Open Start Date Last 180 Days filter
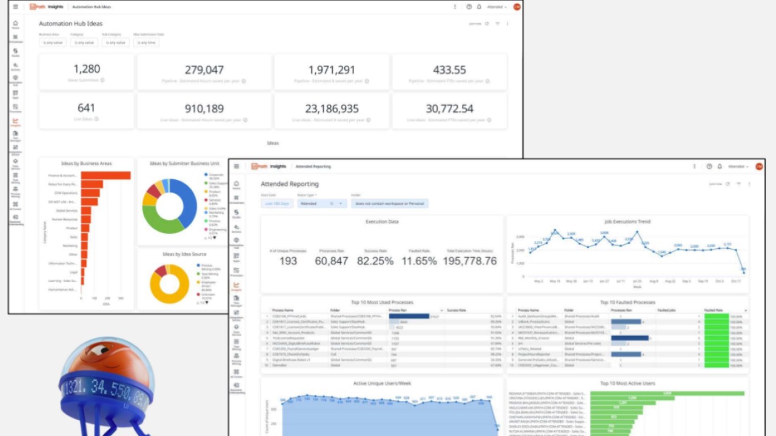The image size is (776, 436). click(276, 203)
